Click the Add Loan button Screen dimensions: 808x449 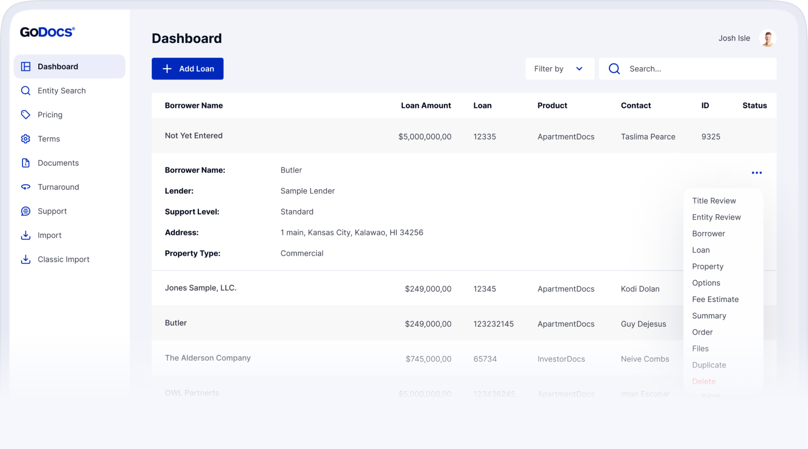[x=187, y=69]
